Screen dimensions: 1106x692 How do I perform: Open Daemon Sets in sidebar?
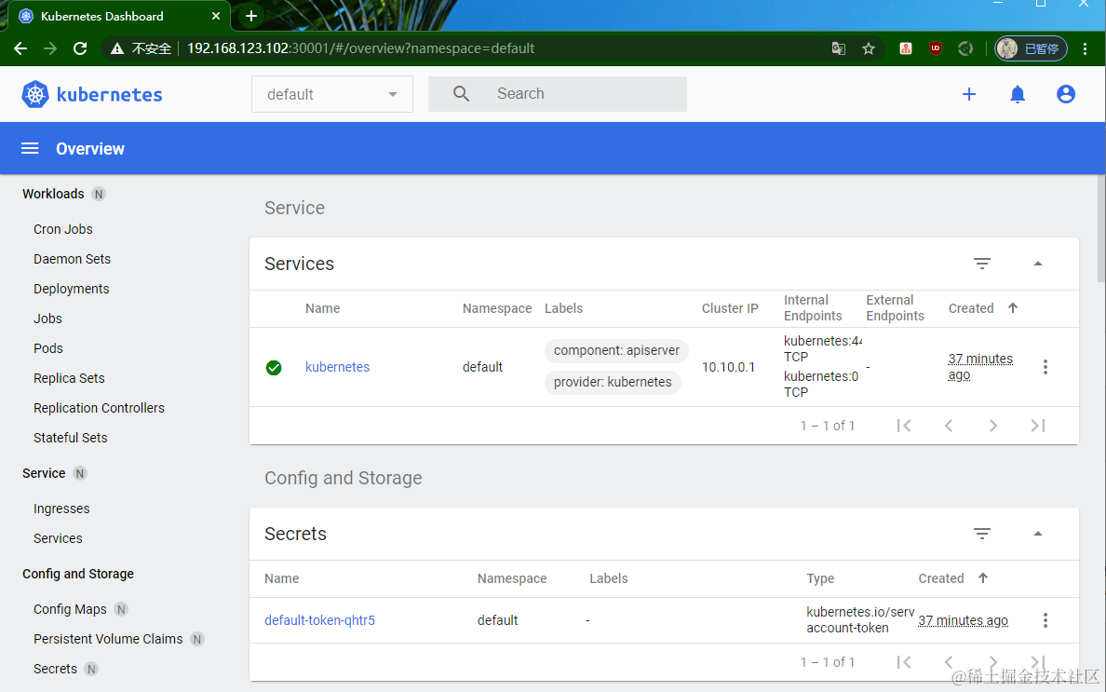tap(72, 259)
